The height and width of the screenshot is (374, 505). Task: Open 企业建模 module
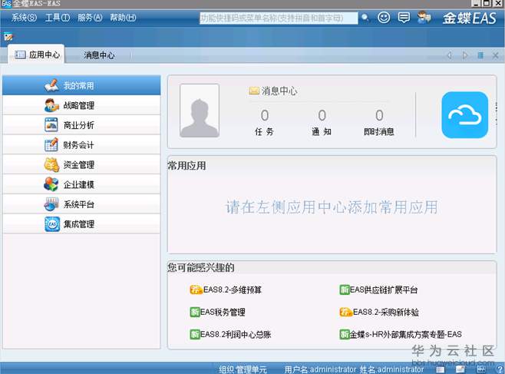point(81,184)
